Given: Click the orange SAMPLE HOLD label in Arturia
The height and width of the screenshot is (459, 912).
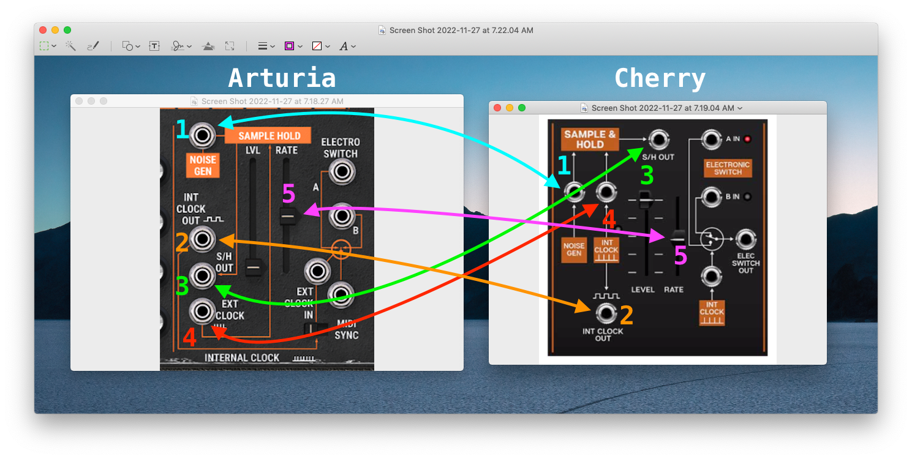Looking at the screenshot, I should [x=268, y=136].
